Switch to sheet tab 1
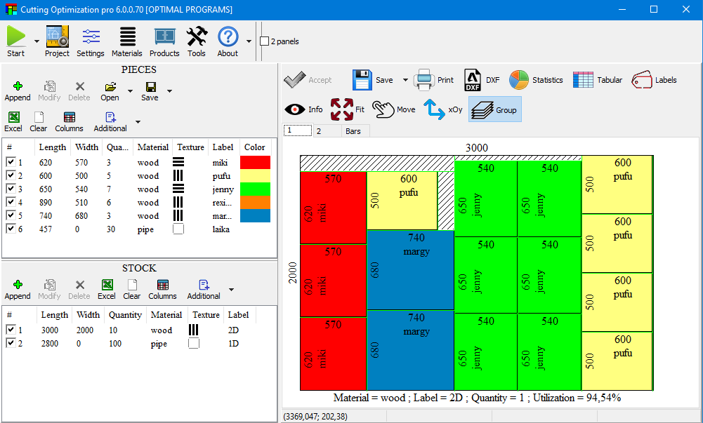The width and height of the screenshot is (703, 423). click(x=298, y=130)
